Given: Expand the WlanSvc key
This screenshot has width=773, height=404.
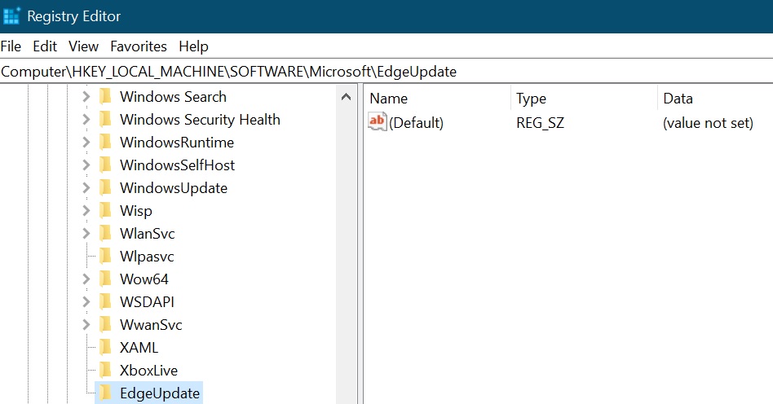Looking at the screenshot, I should click(86, 234).
